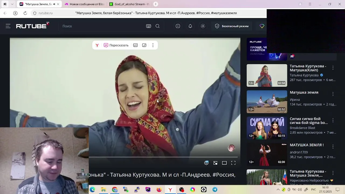Enable mini-player mode in player controls

tap(215, 163)
